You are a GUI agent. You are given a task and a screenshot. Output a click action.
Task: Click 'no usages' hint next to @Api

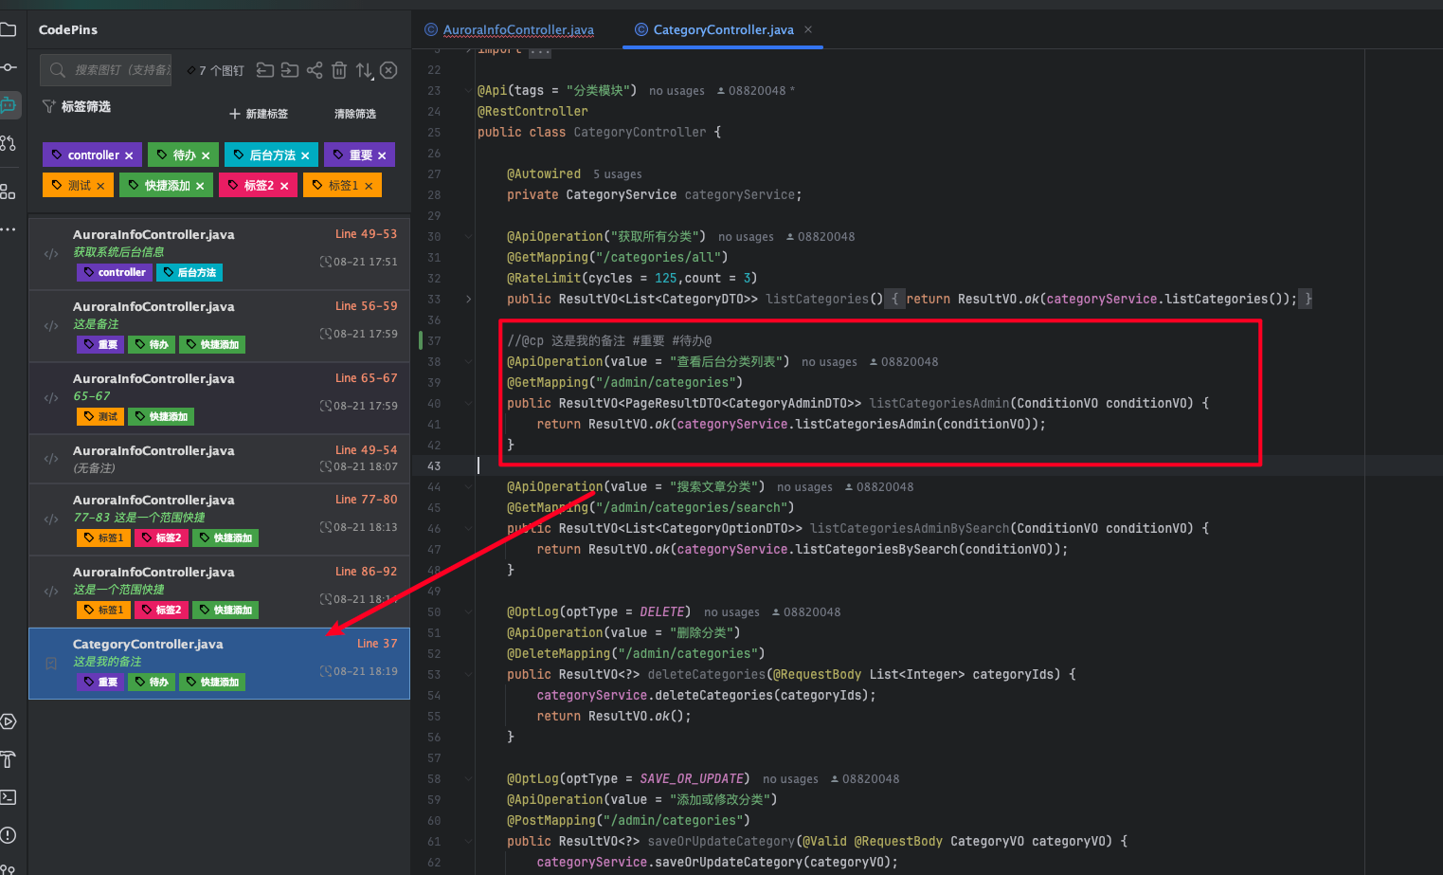(x=676, y=91)
